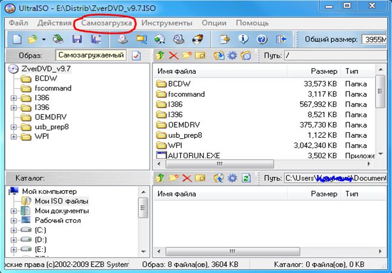Click the red X delete icon in image pane
The width and height of the screenshot is (392, 273).
pyautogui.click(x=173, y=56)
